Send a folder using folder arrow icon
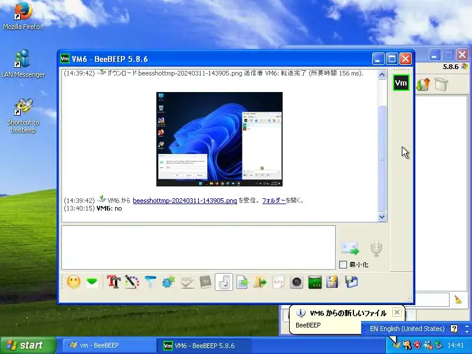The image size is (472, 354). tap(260, 283)
